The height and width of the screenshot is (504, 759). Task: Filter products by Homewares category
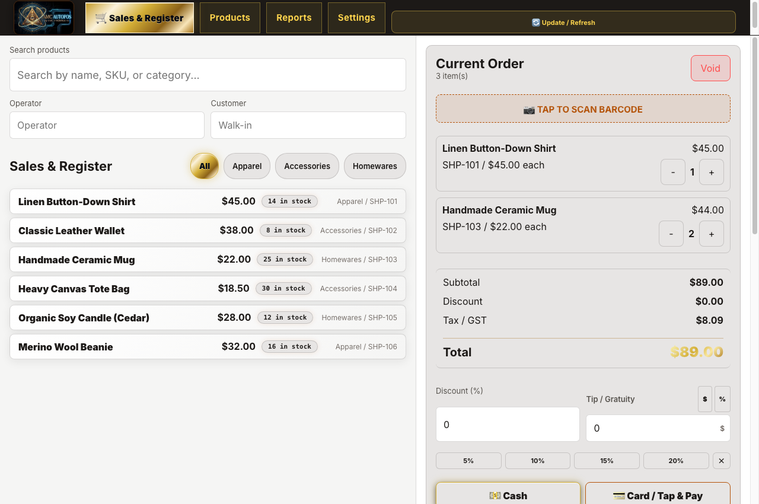coord(375,166)
